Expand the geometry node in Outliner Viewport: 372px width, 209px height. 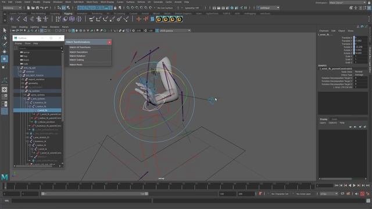click(x=23, y=83)
